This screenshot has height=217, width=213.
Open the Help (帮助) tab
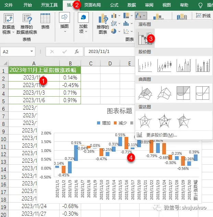[184, 5]
